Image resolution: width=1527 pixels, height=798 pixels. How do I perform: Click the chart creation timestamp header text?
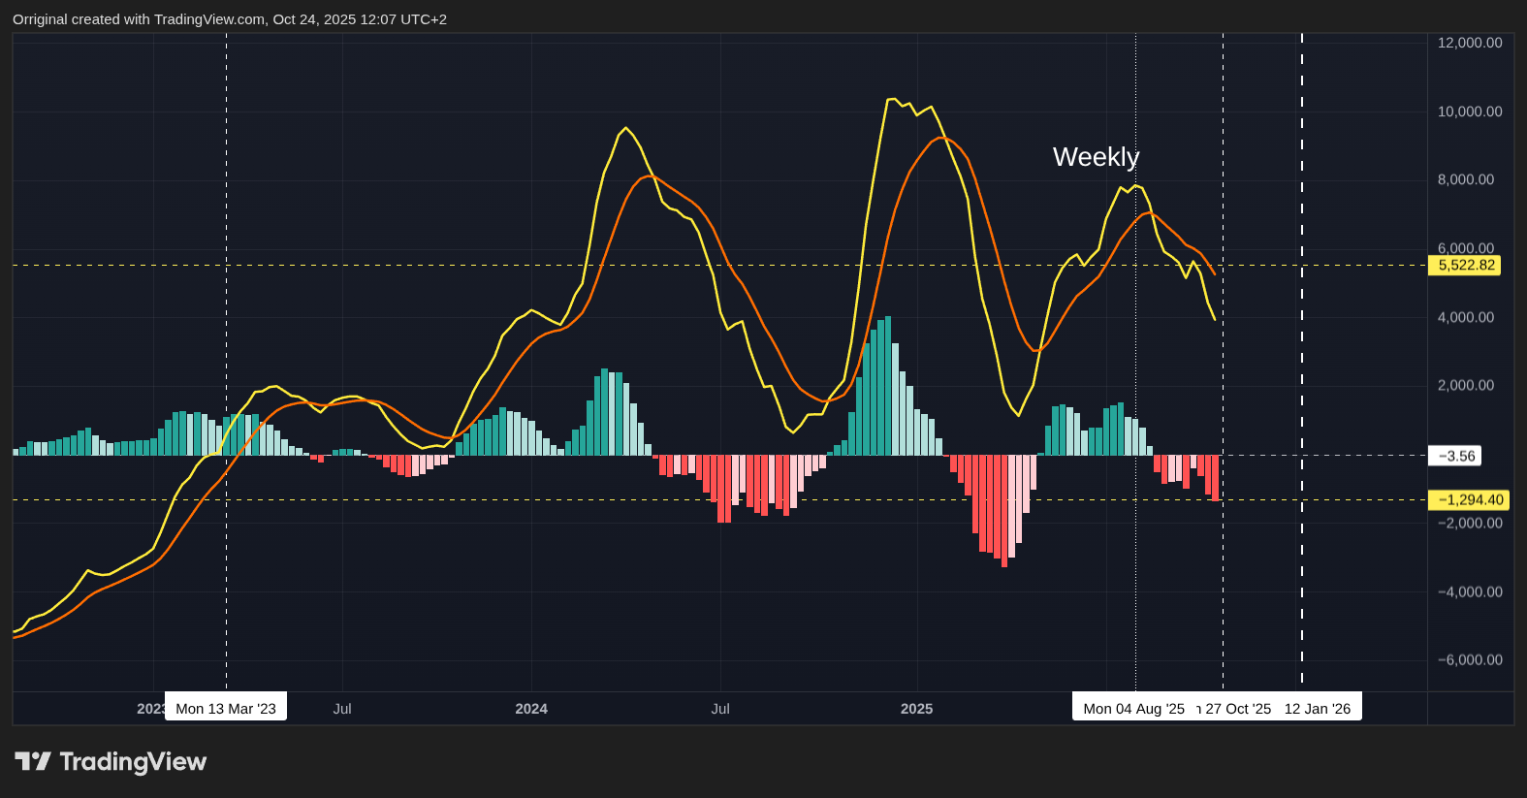[x=230, y=19]
